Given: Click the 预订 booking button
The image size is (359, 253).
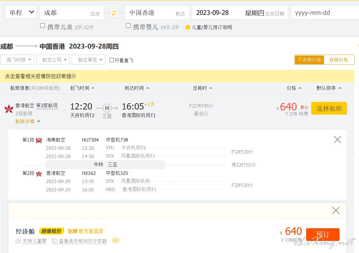Looking at the screenshot, I should coord(323,234).
